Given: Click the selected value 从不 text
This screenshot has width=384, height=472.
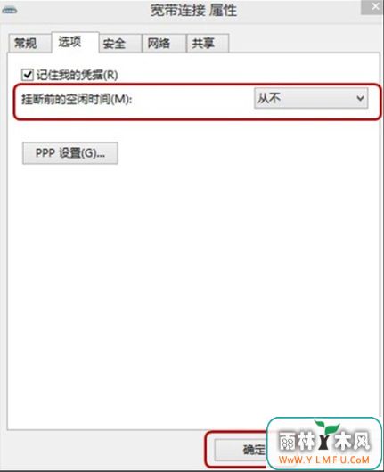Looking at the screenshot, I should pyautogui.click(x=269, y=98).
